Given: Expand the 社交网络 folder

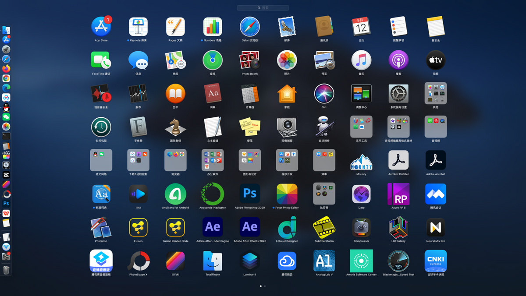Looking at the screenshot, I should pyautogui.click(x=101, y=160).
